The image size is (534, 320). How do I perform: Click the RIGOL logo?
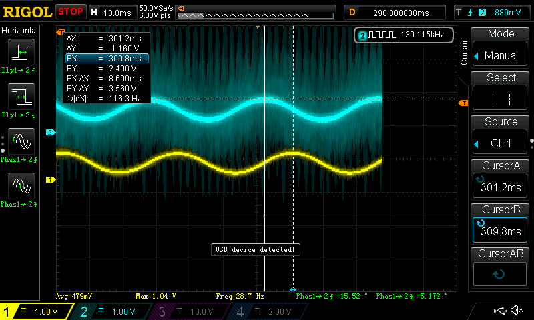pos(27,12)
